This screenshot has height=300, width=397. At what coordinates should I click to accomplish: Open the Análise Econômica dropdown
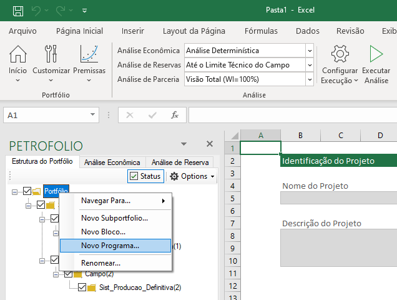click(x=310, y=51)
